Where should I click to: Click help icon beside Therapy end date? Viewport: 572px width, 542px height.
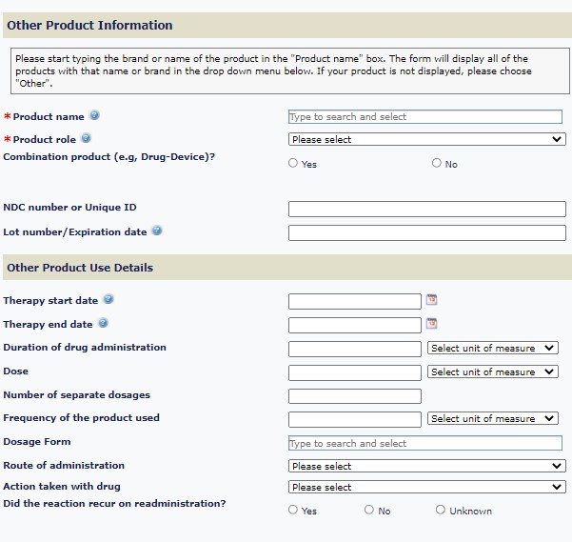click(103, 324)
